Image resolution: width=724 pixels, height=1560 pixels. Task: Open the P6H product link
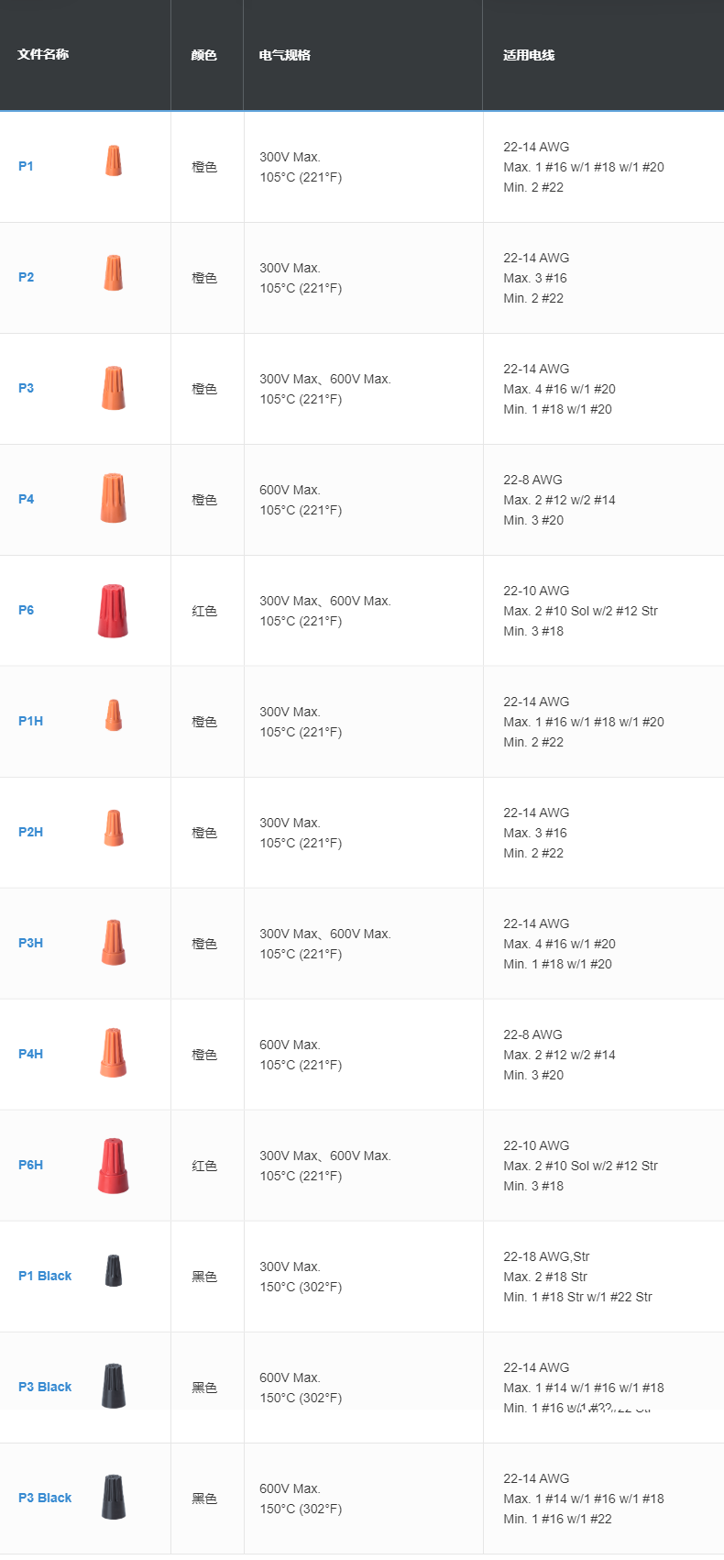pyautogui.click(x=30, y=1165)
